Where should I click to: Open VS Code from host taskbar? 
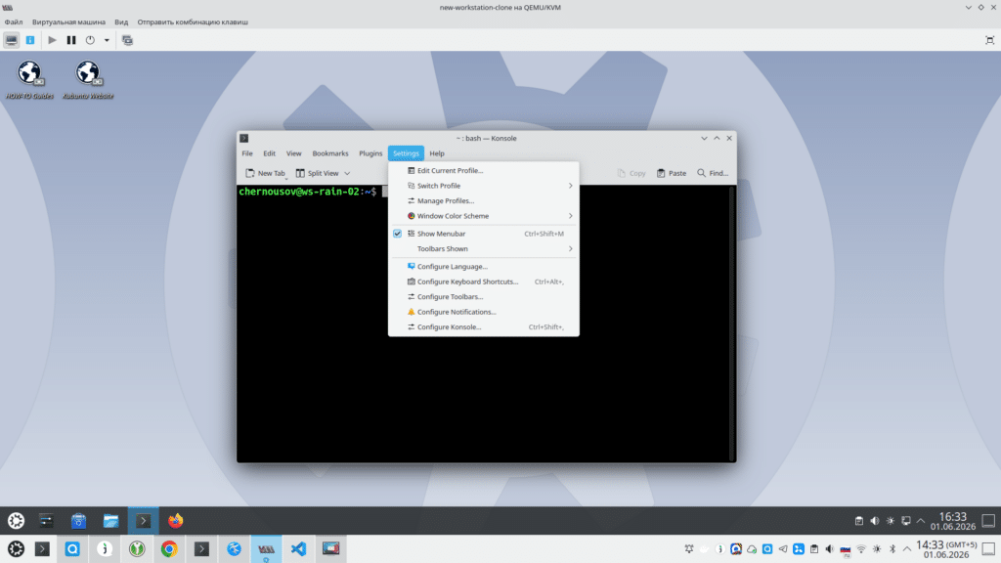pos(298,549)
